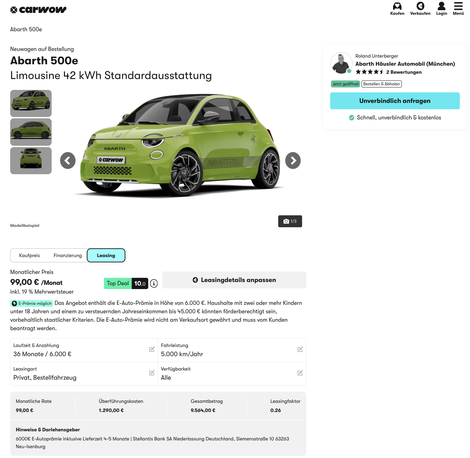This screenshot has height=458, width=470.
Task: Open info icon next to Top Deal score
Action: [154, 283]
